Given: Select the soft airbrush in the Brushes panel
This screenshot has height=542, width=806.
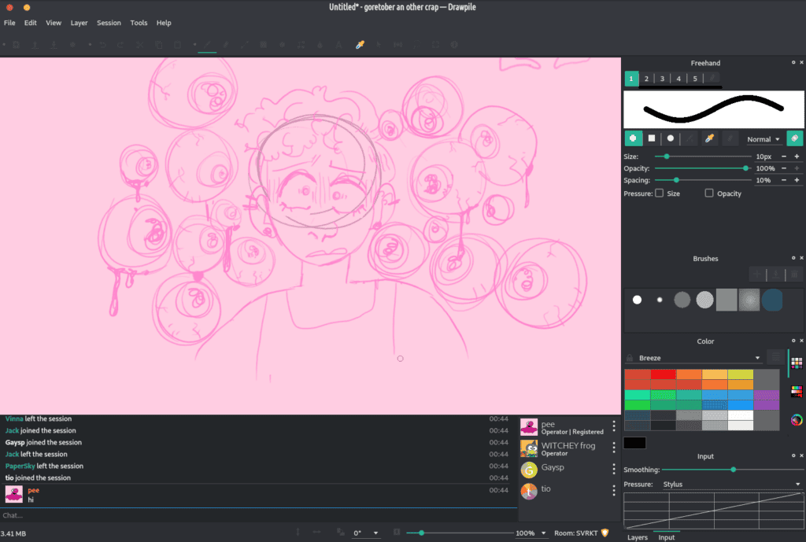Looking at the screenshot, I should coord(749,300).
